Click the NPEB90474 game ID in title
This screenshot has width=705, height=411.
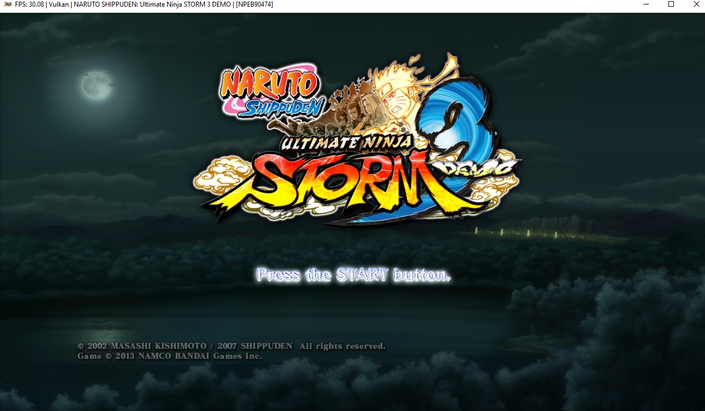click(x=253, y=4)
